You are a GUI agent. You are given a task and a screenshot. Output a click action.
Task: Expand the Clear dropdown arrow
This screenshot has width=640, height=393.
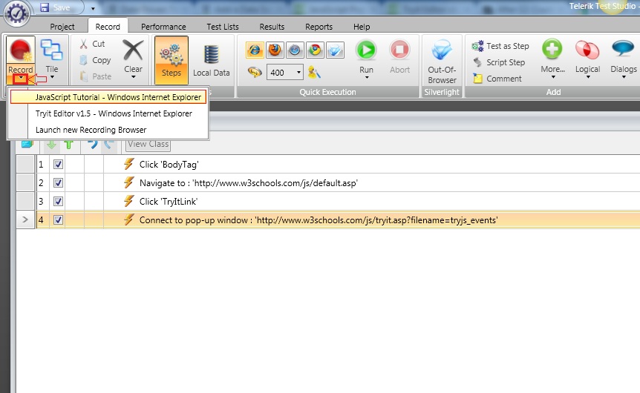tap(133, 77)
